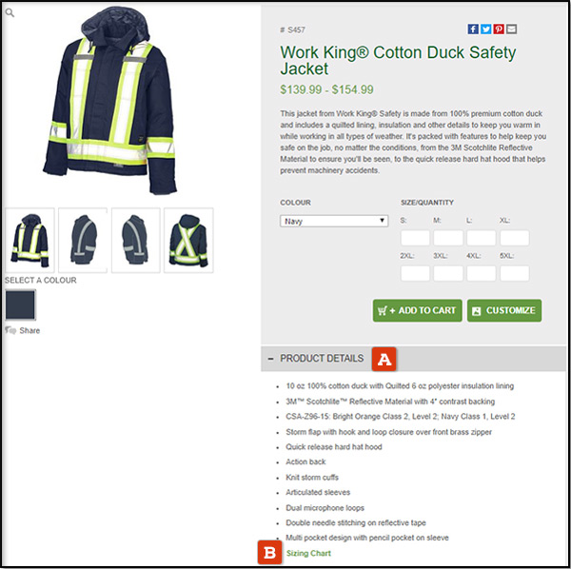This screenshot has width=571, height=569.
Task: Select the navy colour swatch
Action: click(x=20, y=304)
